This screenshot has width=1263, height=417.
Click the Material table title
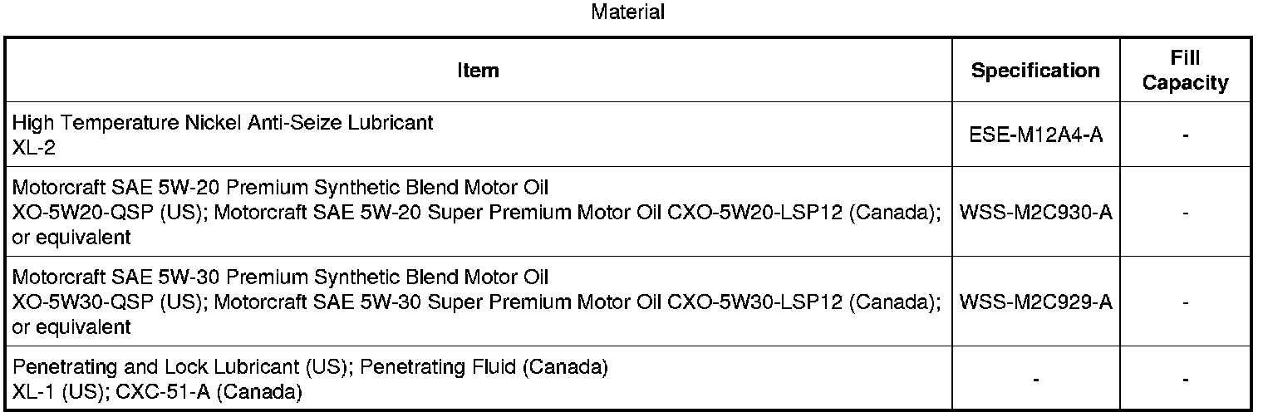[x=627, y=12]
